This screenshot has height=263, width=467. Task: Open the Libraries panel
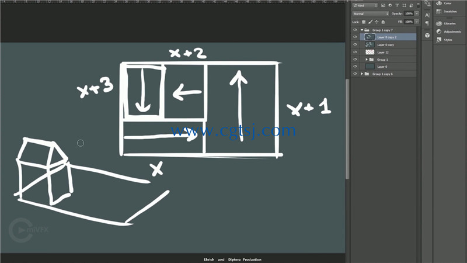[446, 23]
